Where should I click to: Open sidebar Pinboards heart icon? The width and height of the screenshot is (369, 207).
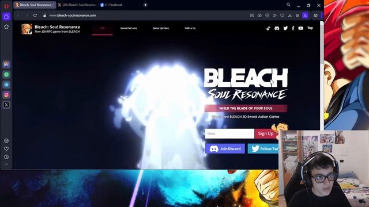coord(6,149)
